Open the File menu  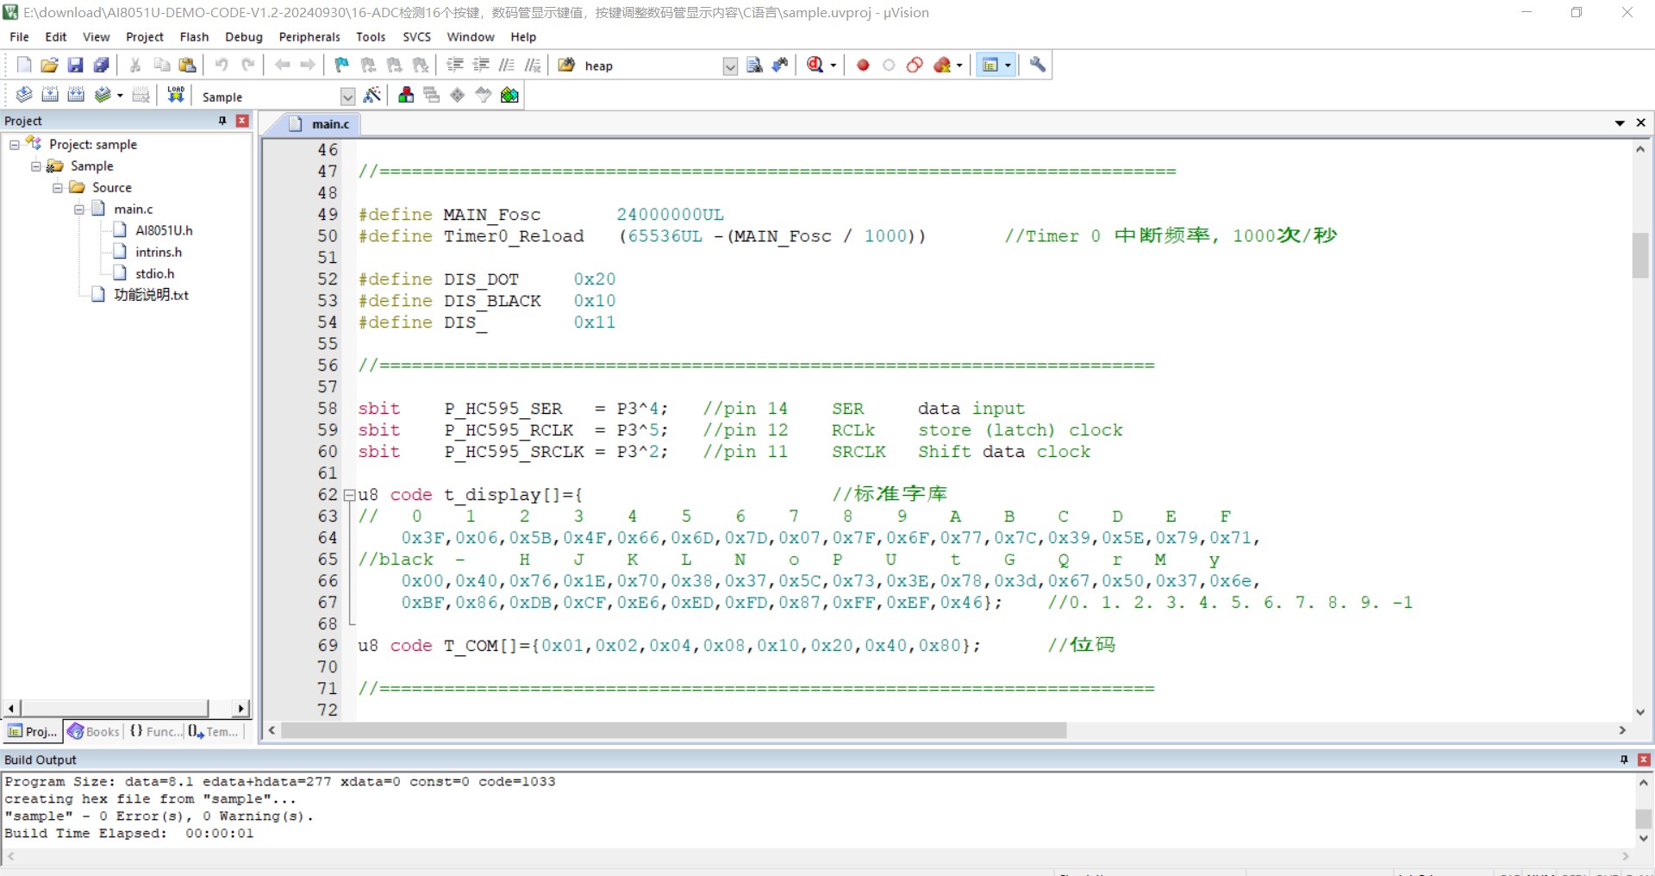click(19, 37)
